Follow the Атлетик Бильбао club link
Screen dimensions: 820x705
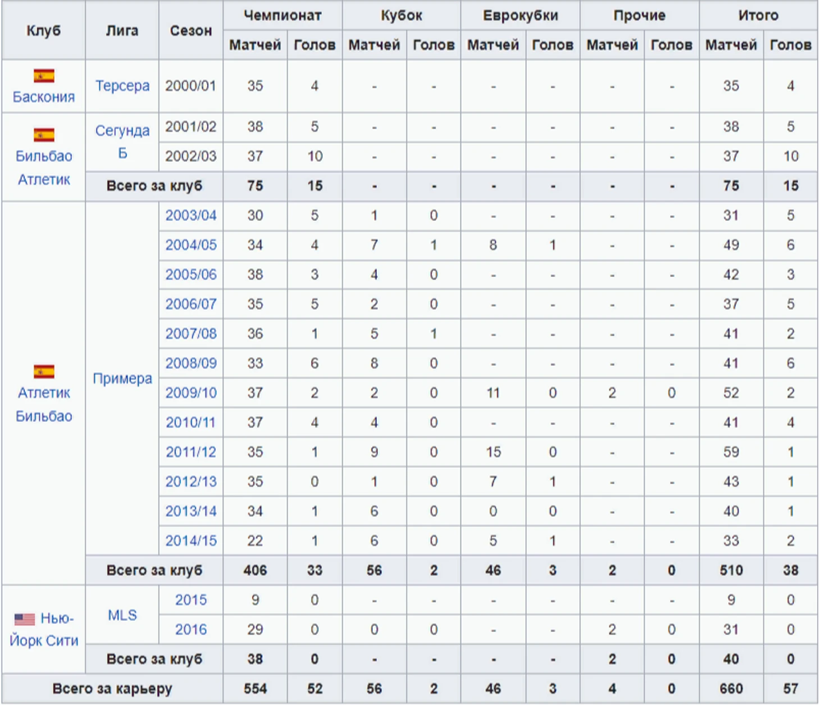tap(44, 404)
